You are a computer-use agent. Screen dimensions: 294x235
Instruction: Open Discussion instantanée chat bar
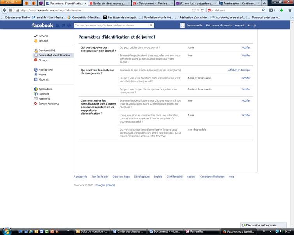(264, 225)
